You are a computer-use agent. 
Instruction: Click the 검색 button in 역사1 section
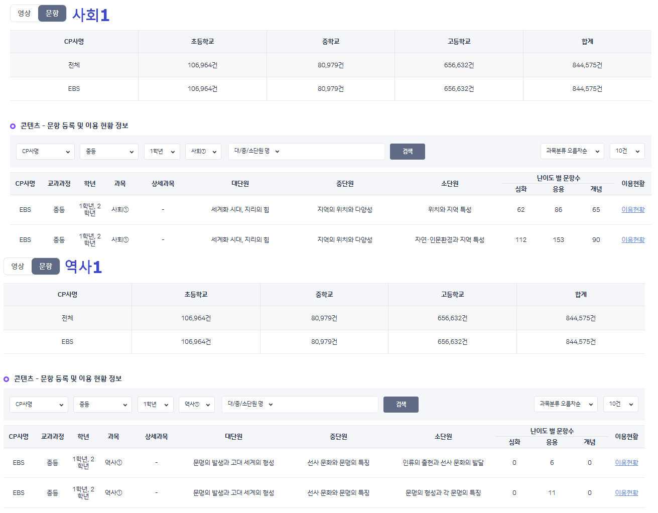(401, 405)
